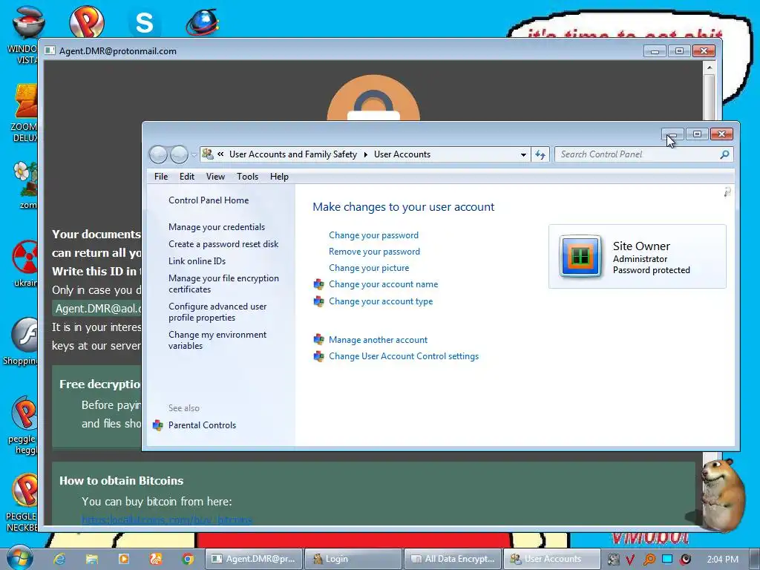Viewport: 760px width, 570px height.
Task: Open Google Chrome from the taskbar
Action: click(188, 559)
